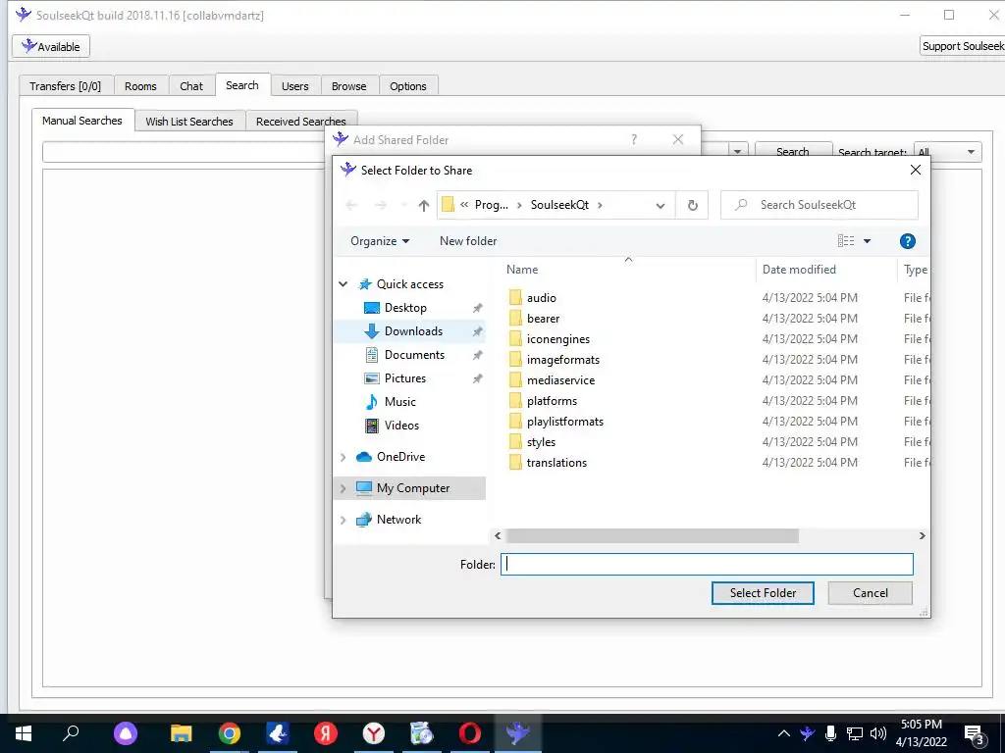Open the help icon in folder dialog
The height and width of the screenshot is (753, 1005).
pyautogui.click(x=907, y=241)
